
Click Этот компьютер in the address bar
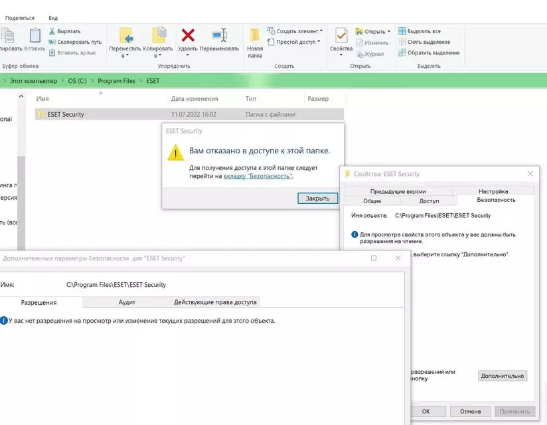tap(33, 80)
